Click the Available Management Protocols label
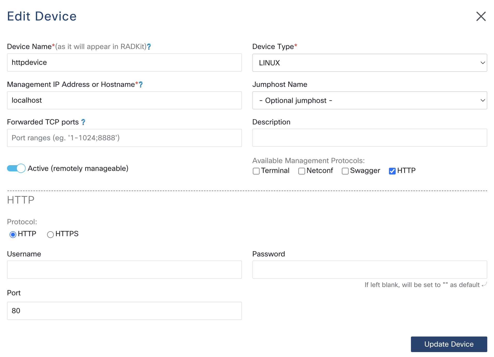The width and height of the screenshot is (494, 357). pos(308,161)
